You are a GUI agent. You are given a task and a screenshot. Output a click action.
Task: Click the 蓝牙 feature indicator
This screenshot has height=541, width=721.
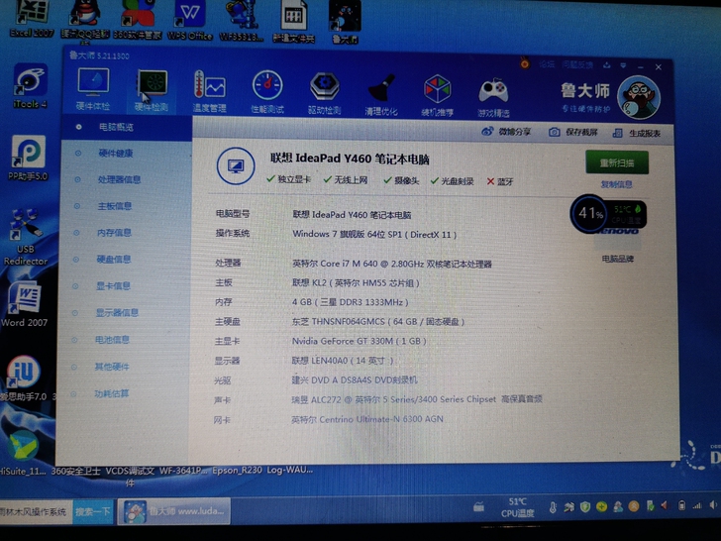click(x=500, y=181)
